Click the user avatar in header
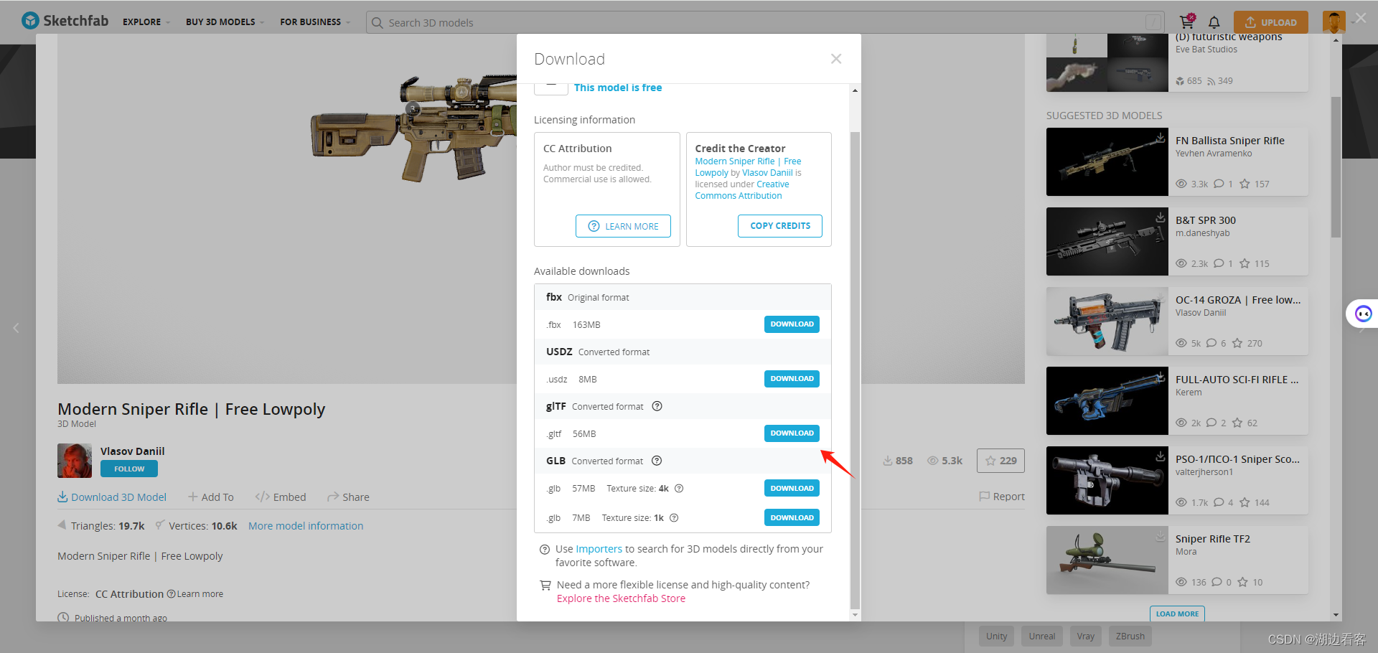 click(x=1334, y=22)
